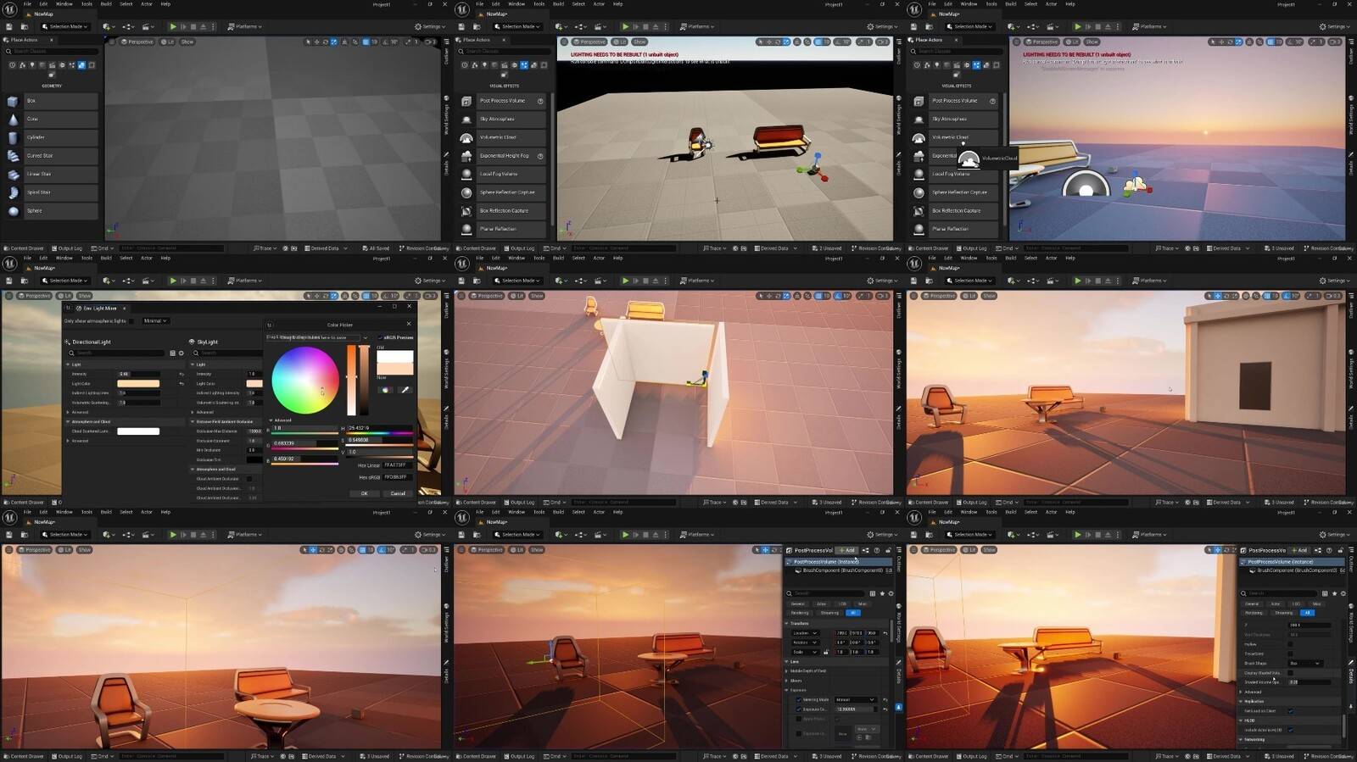Open gear settings beside DirectionalLight search
Screen dimensions: 1357x762
[x=181, y=353]
